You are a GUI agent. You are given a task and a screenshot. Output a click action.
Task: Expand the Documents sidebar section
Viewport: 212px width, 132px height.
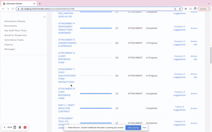(11, 26)
